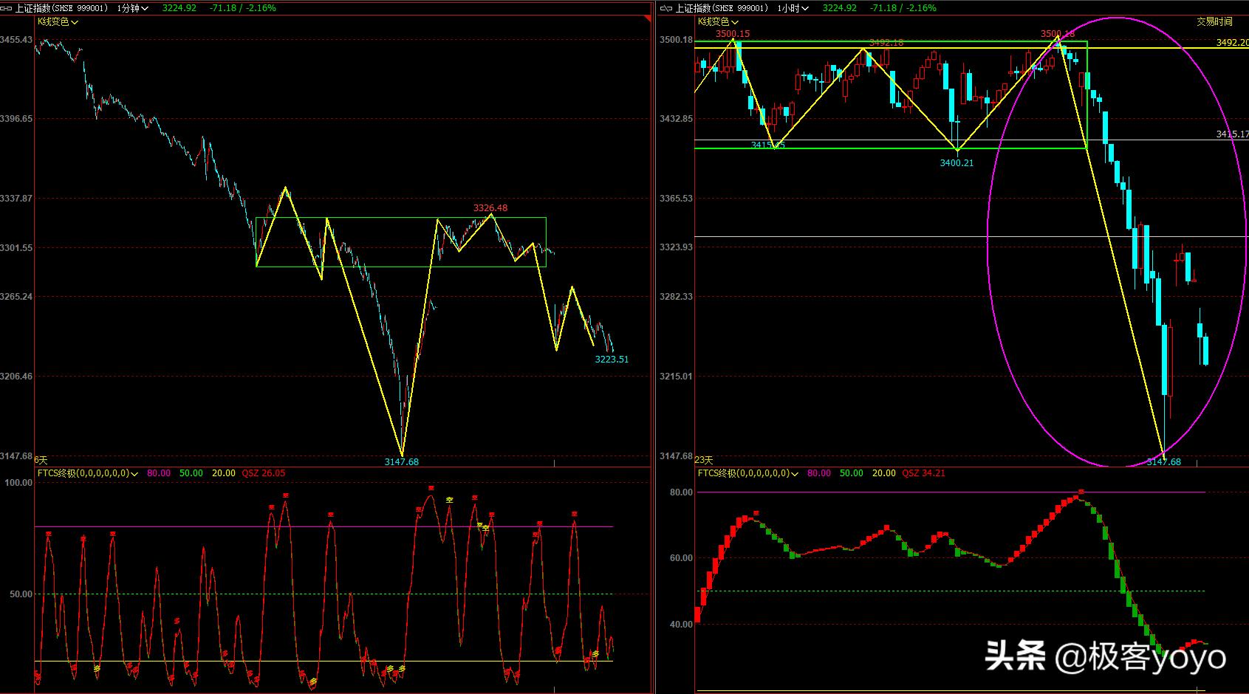1249x694 pixels.
Task: Click the link icon in left chart header
Action: pos(7,8)
